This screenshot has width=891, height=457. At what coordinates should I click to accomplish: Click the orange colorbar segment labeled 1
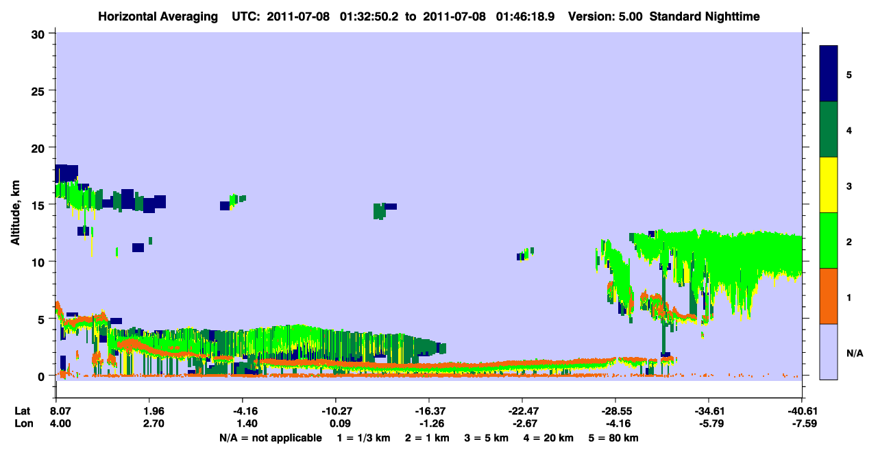[829, 296]
